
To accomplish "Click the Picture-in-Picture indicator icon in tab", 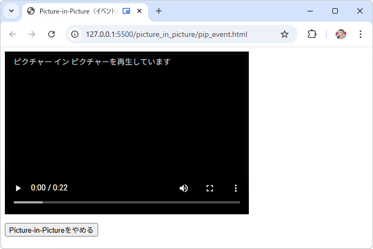I will (x=126, y=11).
